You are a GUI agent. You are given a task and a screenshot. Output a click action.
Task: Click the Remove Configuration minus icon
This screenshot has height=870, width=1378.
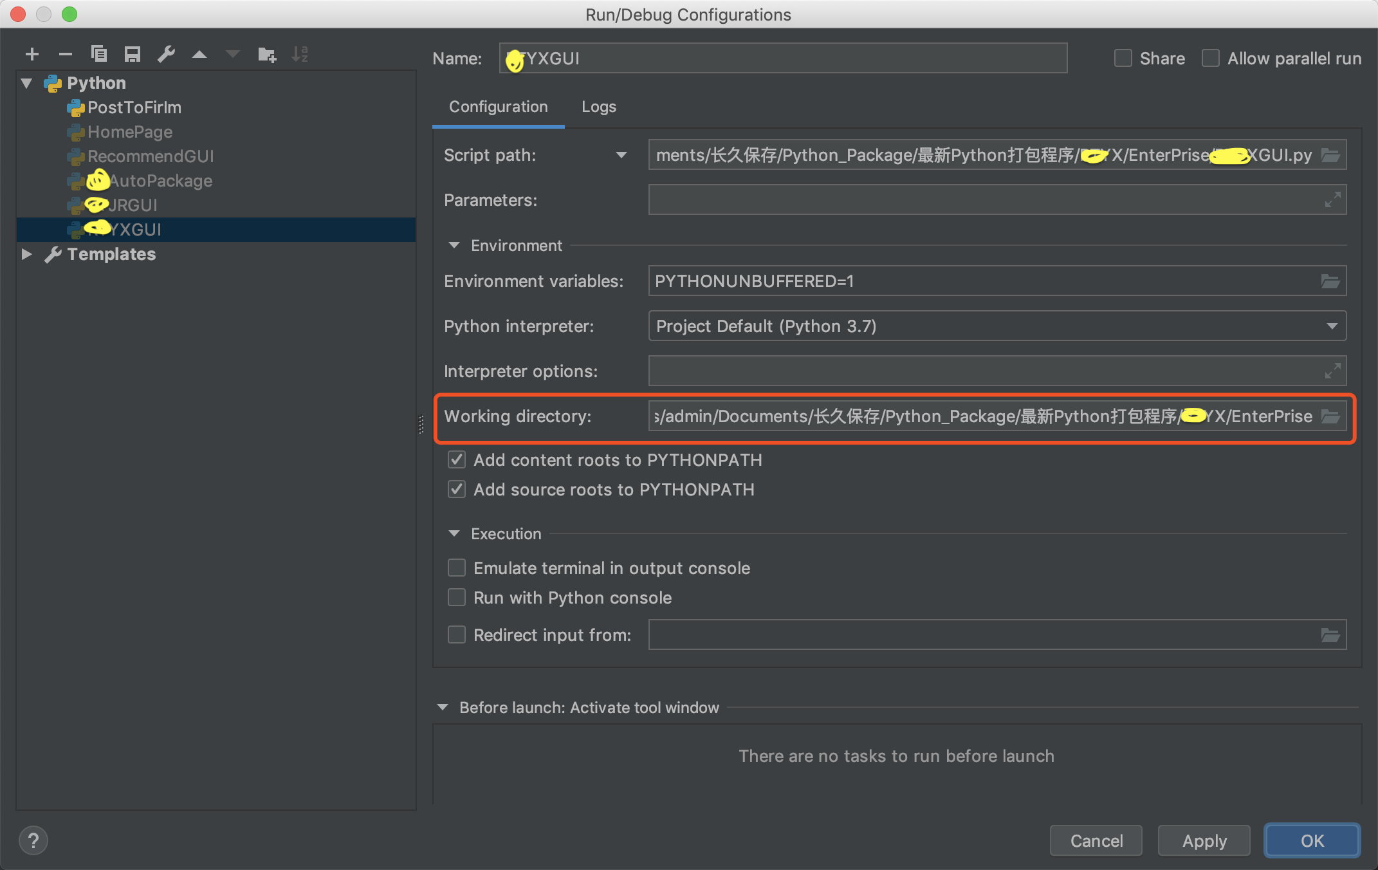[x=66, y=55]
